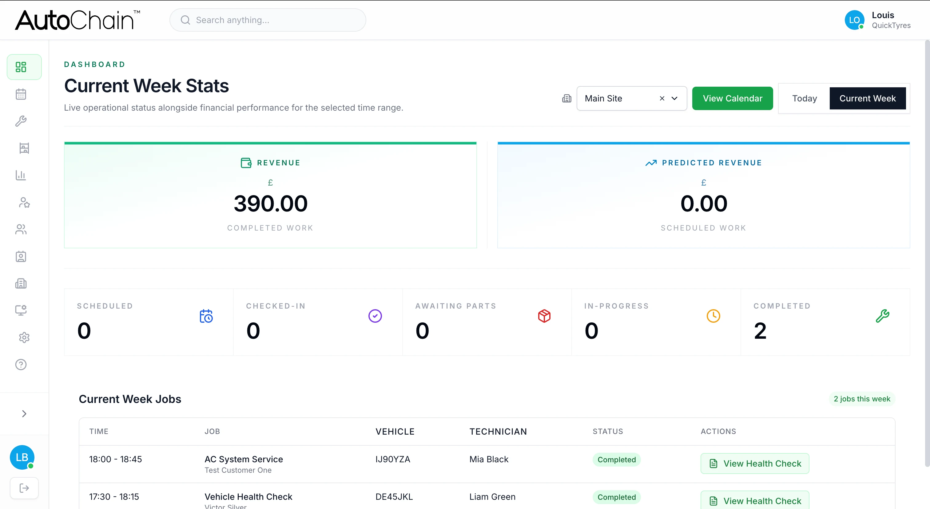Open the sites building icon in sidebar

coord(21,283)
